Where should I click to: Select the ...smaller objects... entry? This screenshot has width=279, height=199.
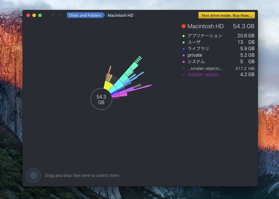pos(205,68)
